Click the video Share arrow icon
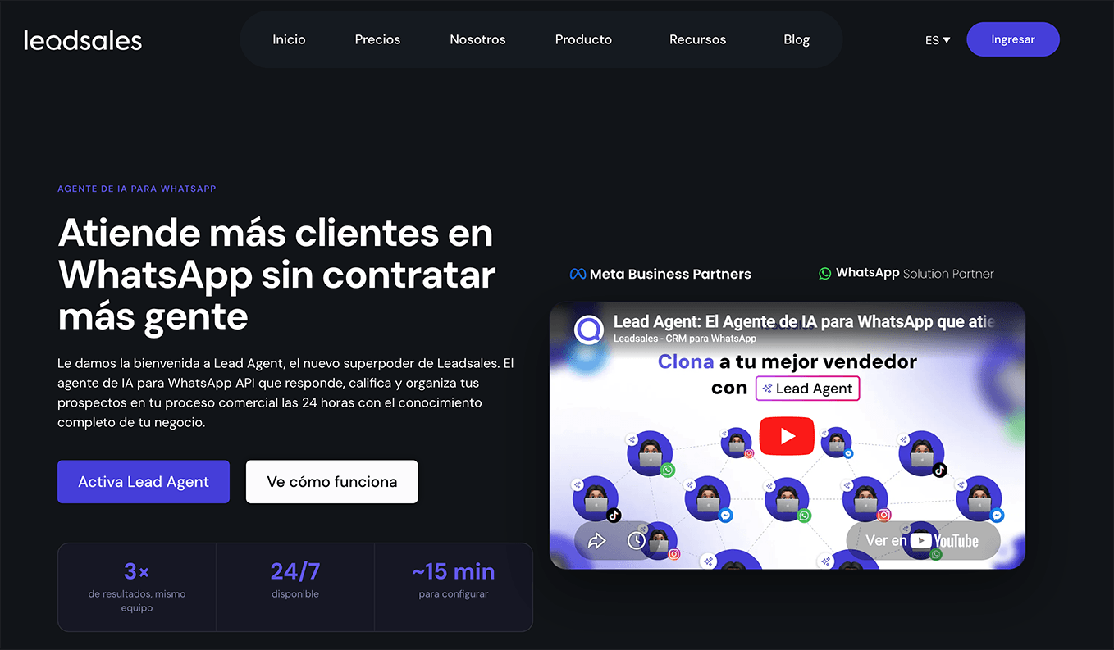The image size is (1114, 650). coord(596,540)
